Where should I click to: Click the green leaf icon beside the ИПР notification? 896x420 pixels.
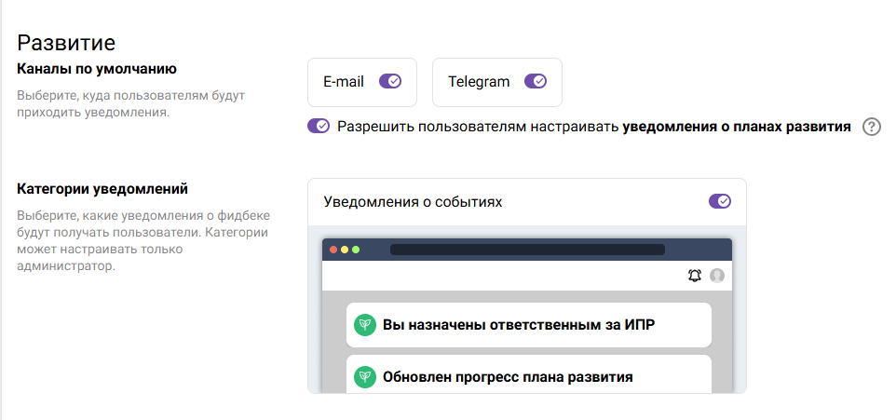tap(364, 325)
